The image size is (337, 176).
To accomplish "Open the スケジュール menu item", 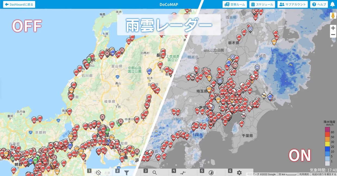I will pyautogui.click(x=262, y=4).
